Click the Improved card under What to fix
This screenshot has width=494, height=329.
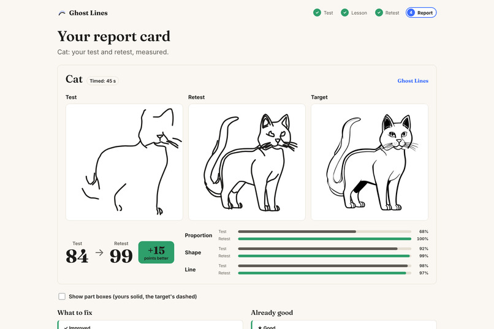[150, 325]
